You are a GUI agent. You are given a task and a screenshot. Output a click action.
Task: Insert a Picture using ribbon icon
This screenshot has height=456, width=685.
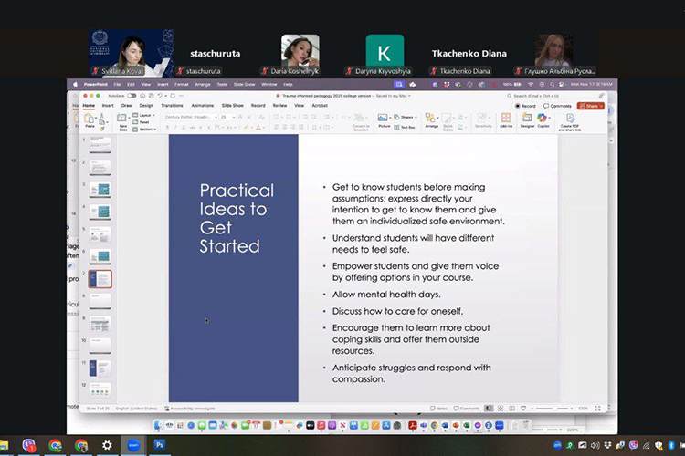pos(384,119)
